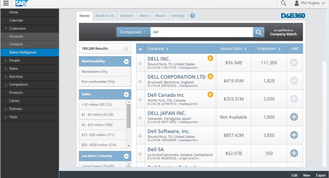This screenshot has height=178, width=329.
Task: Click DELL CORPORATION LTD 'A' badge
Action: click(210, 76)
